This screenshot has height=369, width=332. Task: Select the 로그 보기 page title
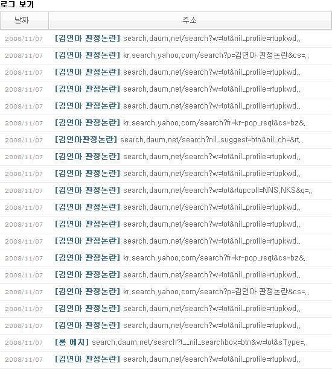17,4
